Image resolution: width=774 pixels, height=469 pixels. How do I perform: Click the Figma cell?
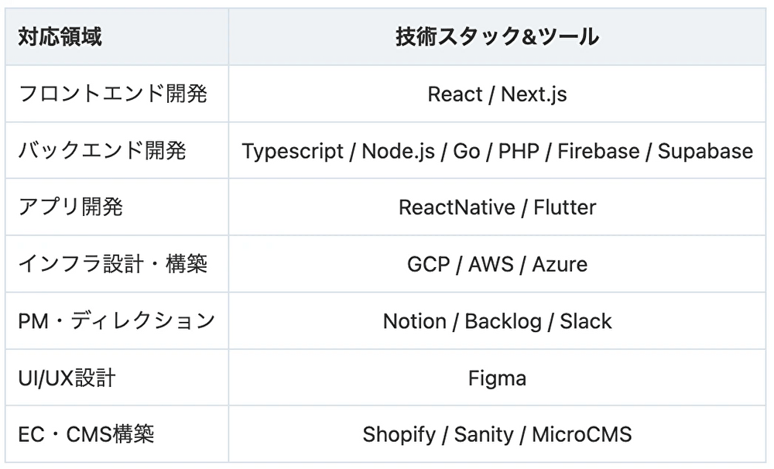point(497,378)
